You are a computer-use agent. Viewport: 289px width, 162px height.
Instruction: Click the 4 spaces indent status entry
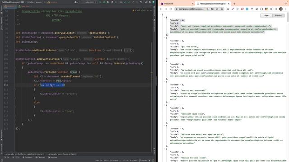coord(134,160)
